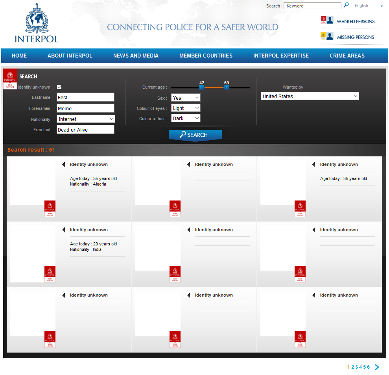Image resolution: width=389 pixels, height=375 pixels.
Task: Open the ABOUT INTERPOL menu
Action: tap(70, 56)
